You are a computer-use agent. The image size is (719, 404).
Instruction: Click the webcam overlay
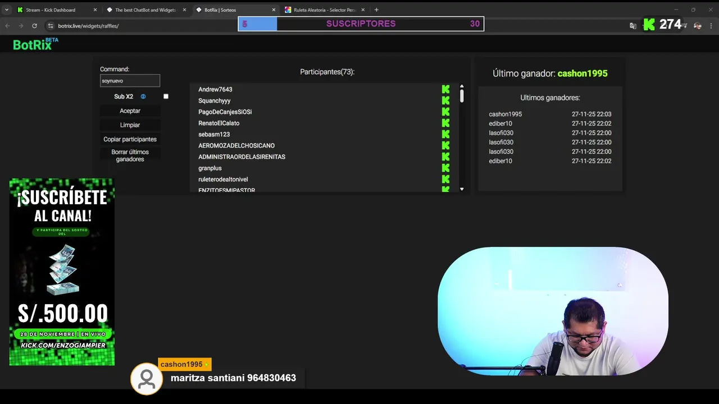click(553, 311)
